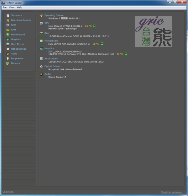Screen dimensions: 188x196
Task: Show Motherboard details from sidebar
Action: click(18, 35)
